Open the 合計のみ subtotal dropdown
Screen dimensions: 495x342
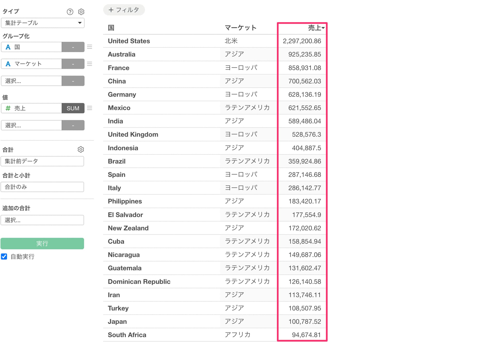42,187
